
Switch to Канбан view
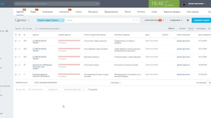point(182,29)
